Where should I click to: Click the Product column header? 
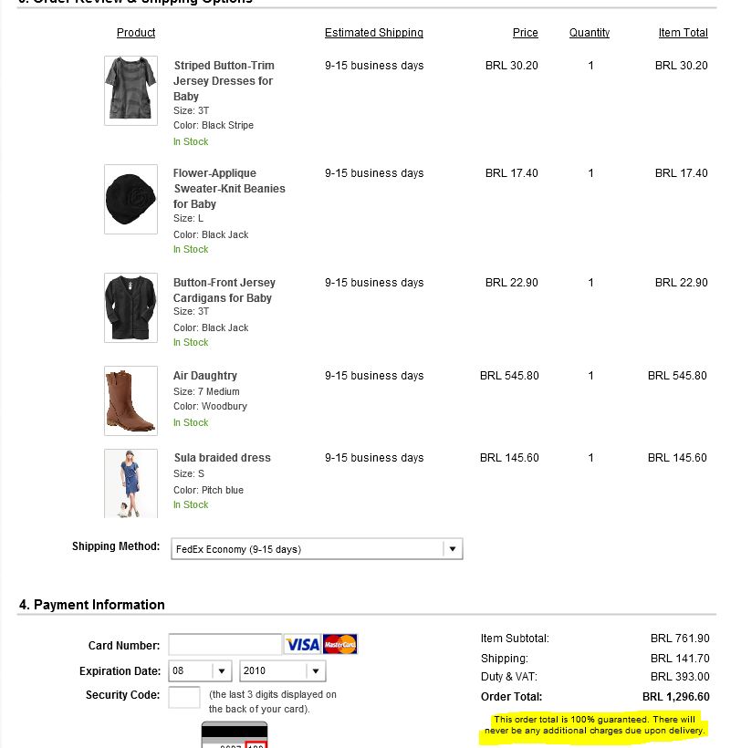click(x=135, y=33)
